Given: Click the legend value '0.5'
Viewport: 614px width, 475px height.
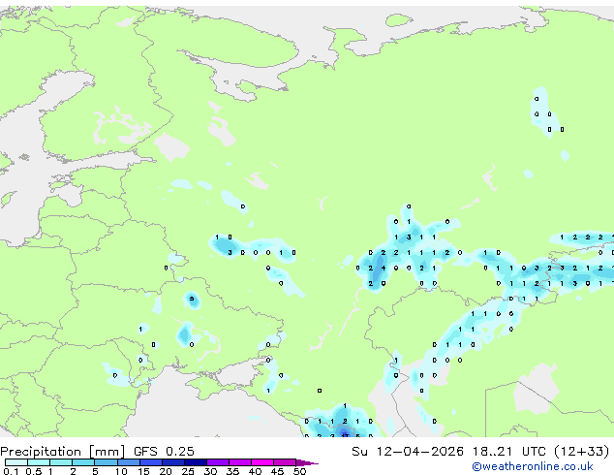Looking at the screenshot, I should point(34,471).
